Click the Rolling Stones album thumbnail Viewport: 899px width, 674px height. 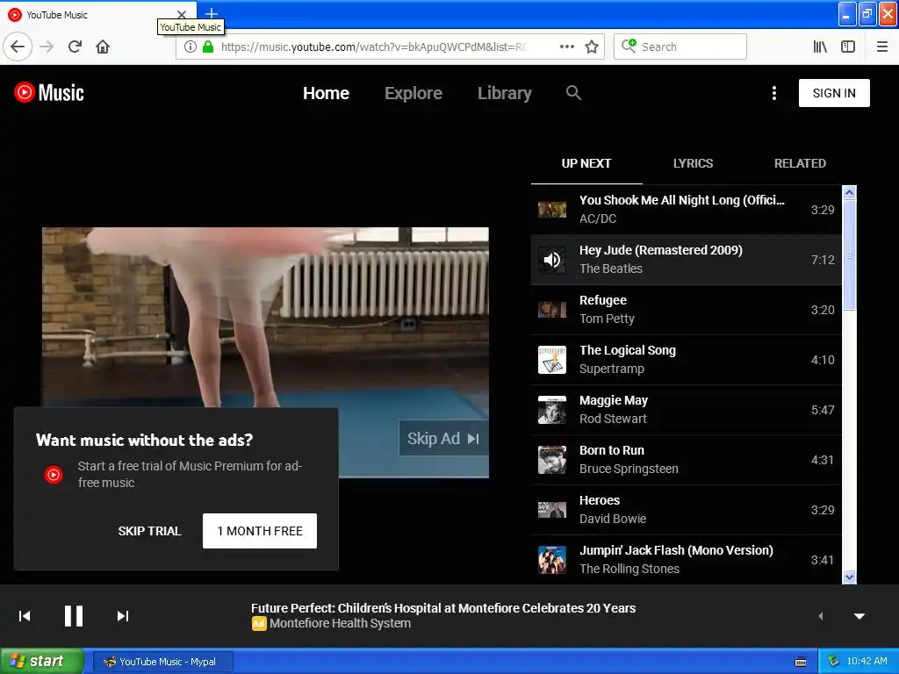tap(552, 559)
